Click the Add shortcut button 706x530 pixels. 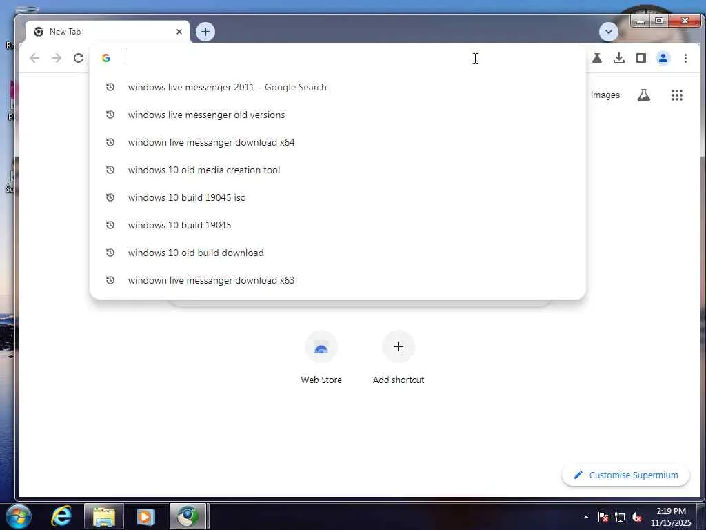click(x=398, y=358)
